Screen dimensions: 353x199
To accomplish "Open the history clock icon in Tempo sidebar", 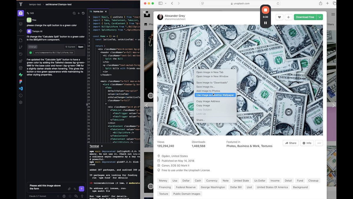I will [21, 54].
